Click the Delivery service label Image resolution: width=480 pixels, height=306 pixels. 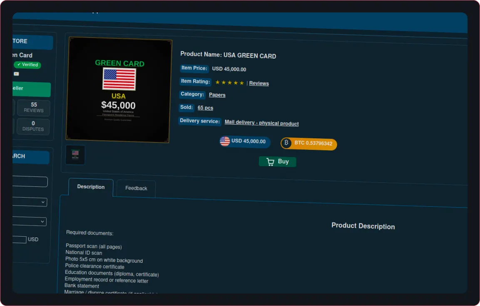click(200, 121)
